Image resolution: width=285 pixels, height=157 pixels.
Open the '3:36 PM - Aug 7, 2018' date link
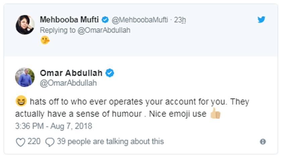pos(54,126)
